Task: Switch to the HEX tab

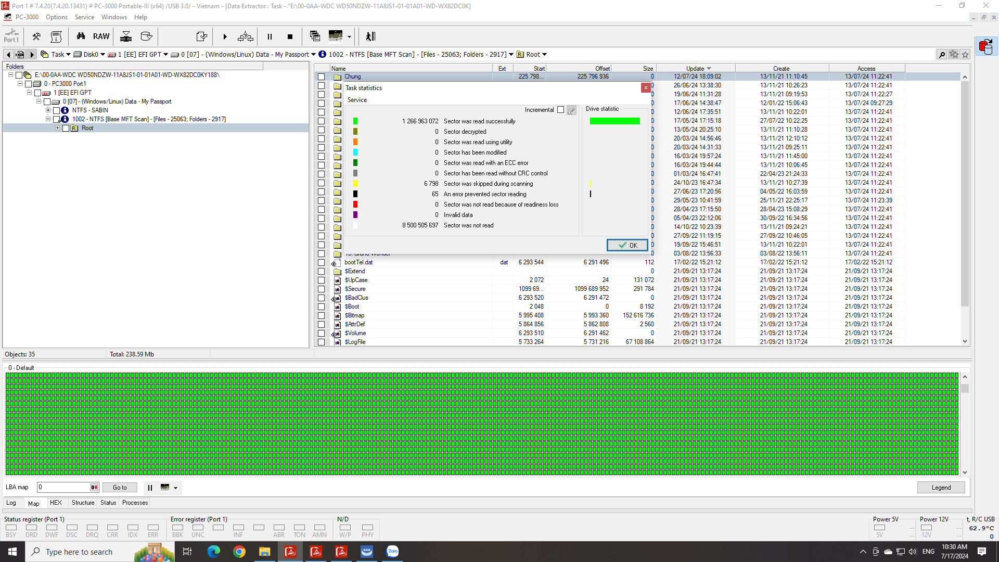Action: tap(56, 503)
